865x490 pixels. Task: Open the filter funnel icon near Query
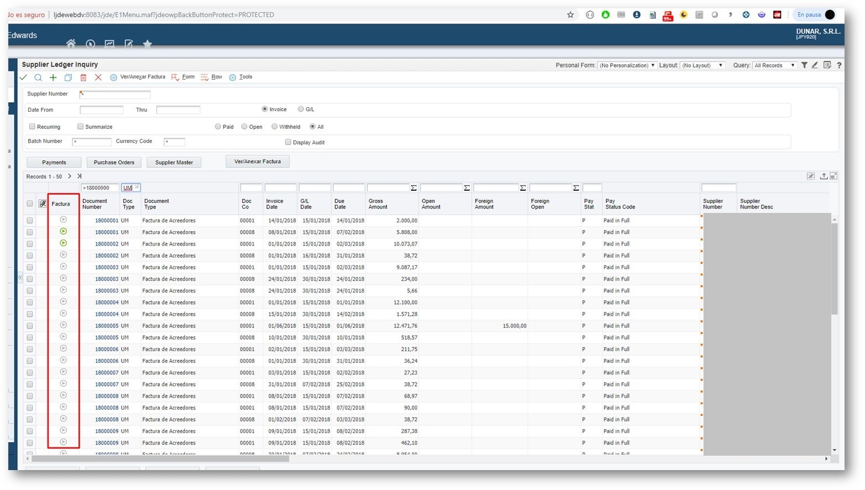805,65
